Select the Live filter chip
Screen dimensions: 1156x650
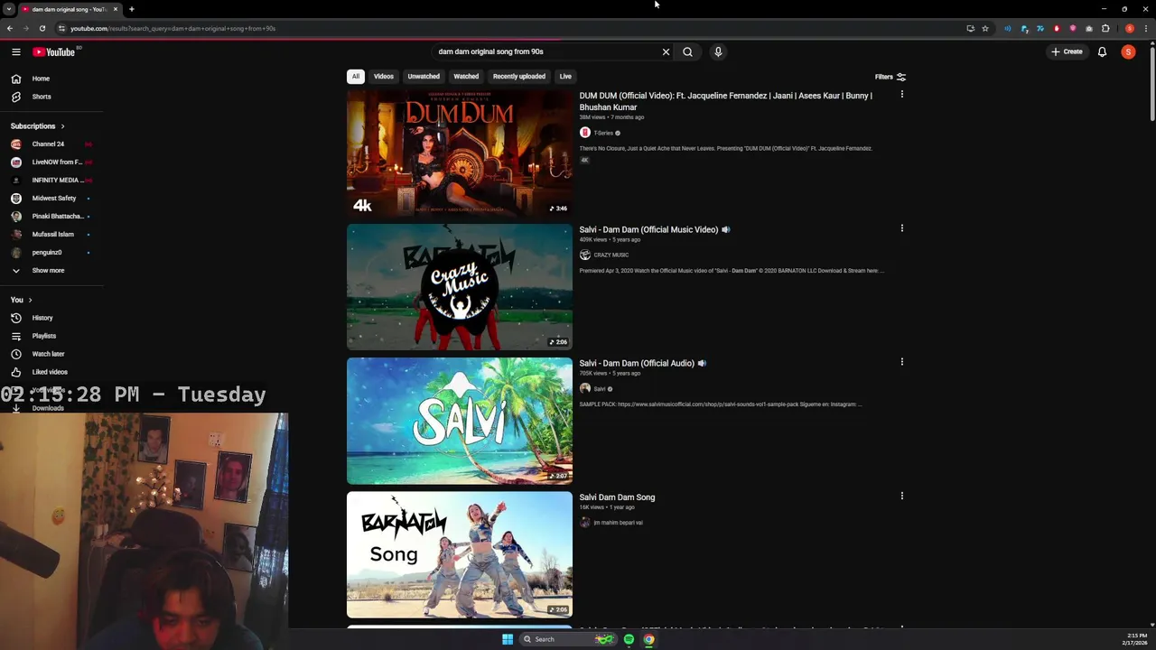565,77
